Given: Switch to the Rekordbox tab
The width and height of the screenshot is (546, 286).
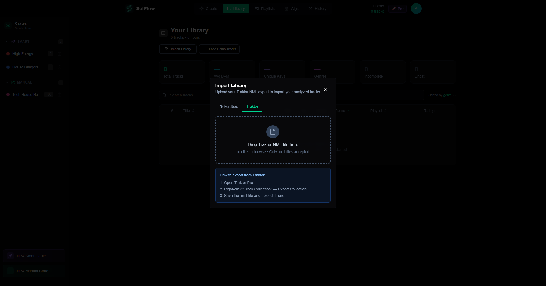Looking at the screenshot, I should 228,107.
